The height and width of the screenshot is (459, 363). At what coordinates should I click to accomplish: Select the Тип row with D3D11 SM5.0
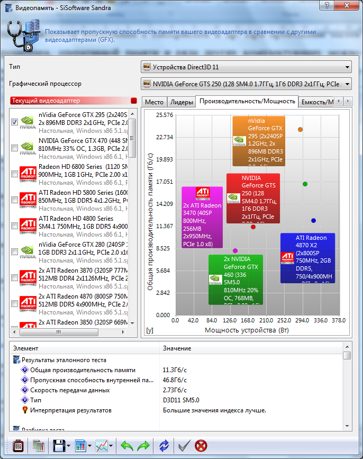176,400
